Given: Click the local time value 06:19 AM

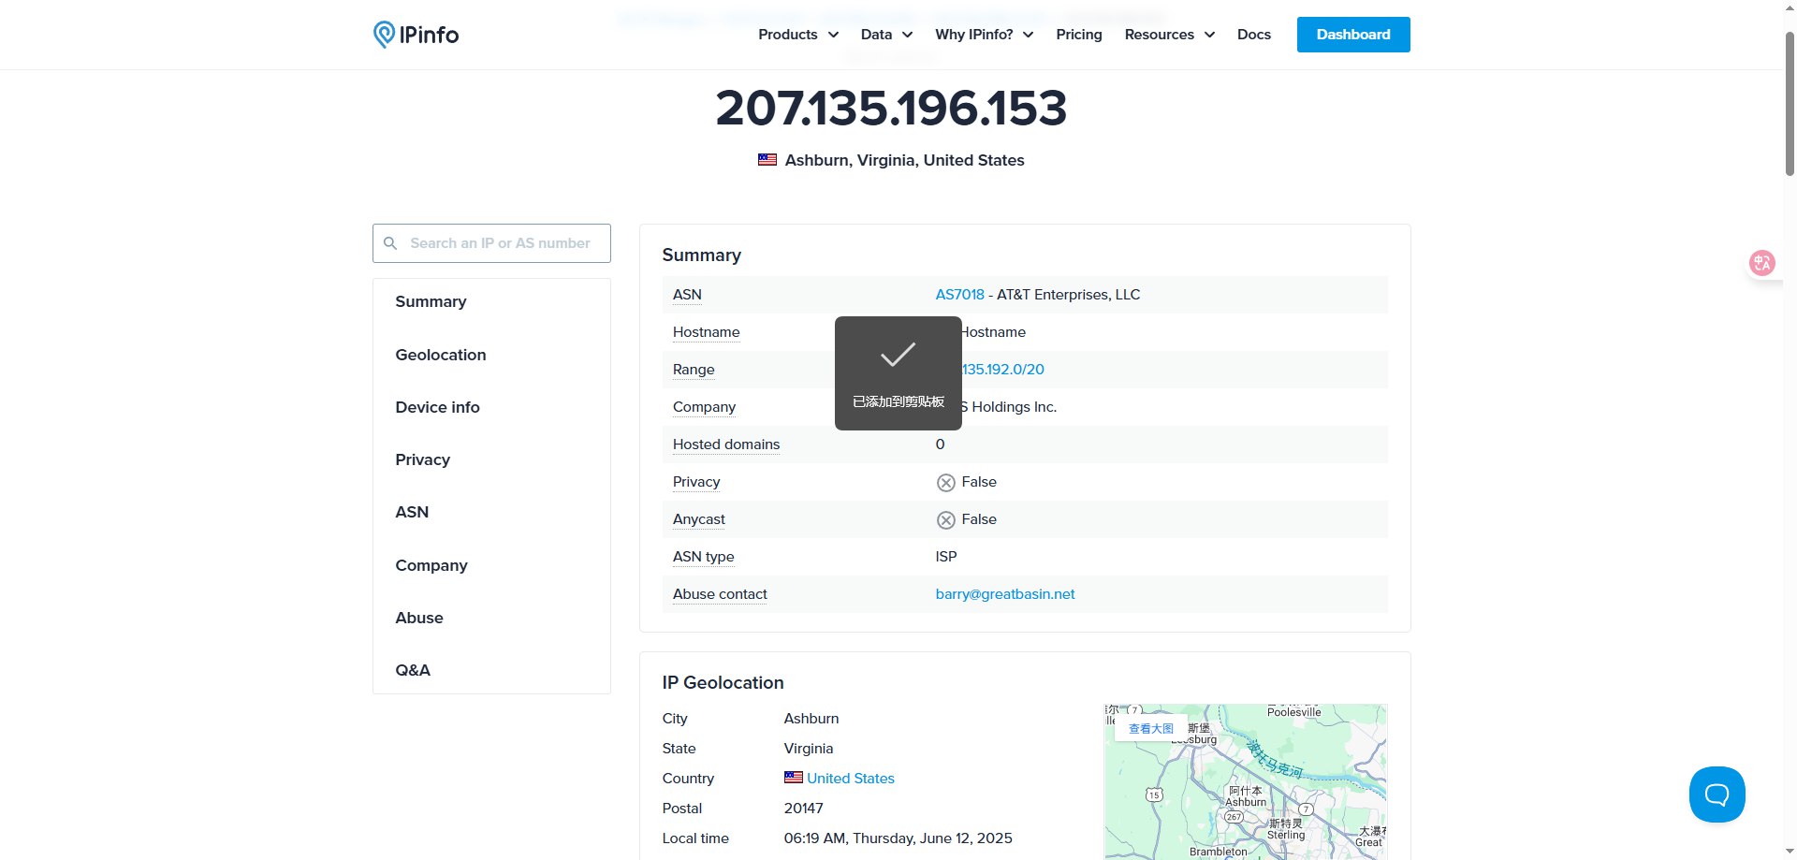Looking at the screenshot, I should tap(898, 838).
